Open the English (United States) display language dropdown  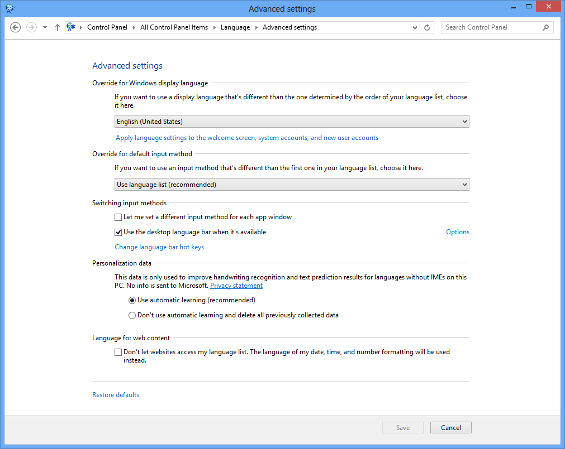(292, 122)
